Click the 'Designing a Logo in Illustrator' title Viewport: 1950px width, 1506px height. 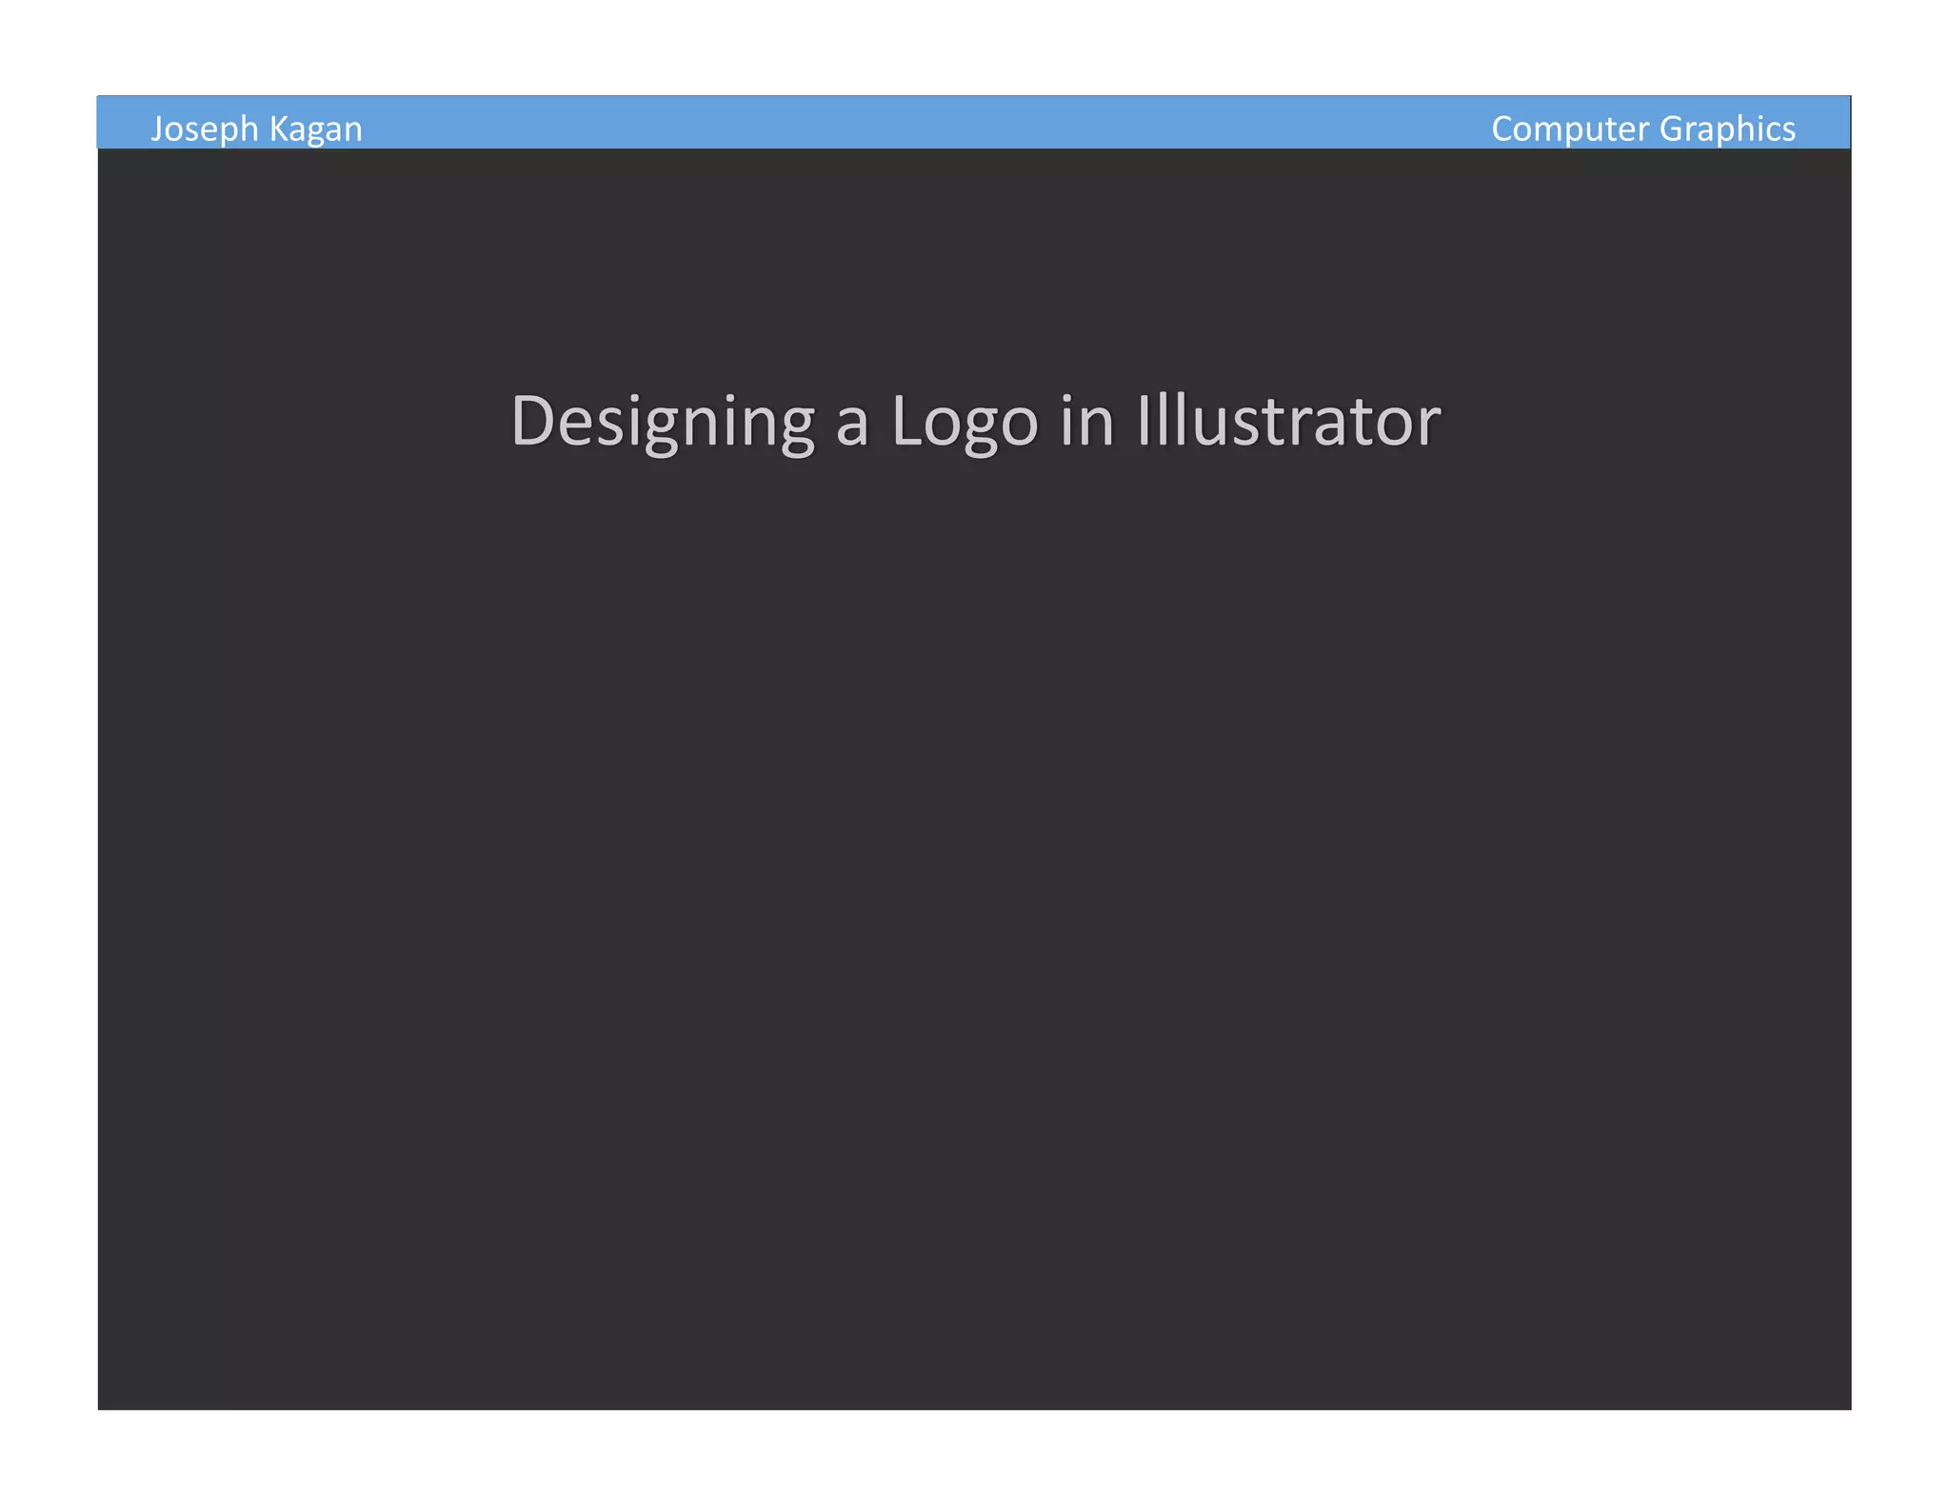[x=975, y=421]
